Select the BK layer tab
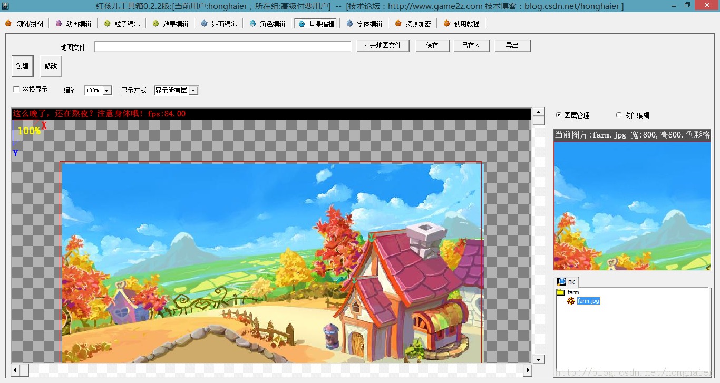 click(x=567, y=282)
